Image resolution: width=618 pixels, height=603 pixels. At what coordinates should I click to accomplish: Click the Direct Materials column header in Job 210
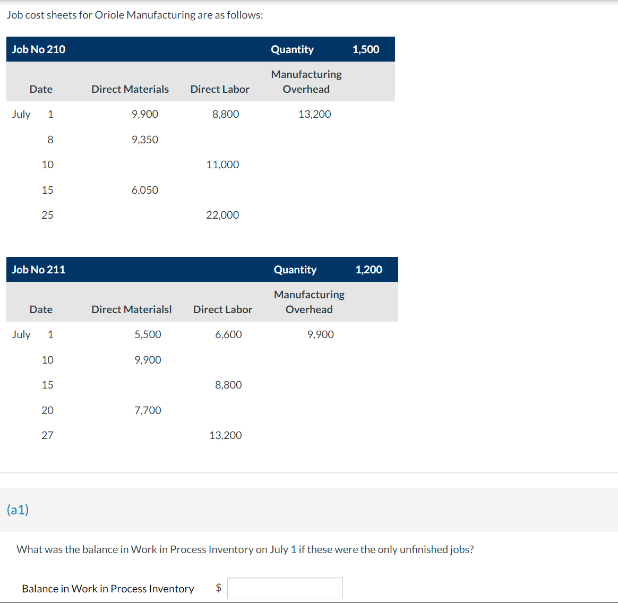click(x=130, y=89)
